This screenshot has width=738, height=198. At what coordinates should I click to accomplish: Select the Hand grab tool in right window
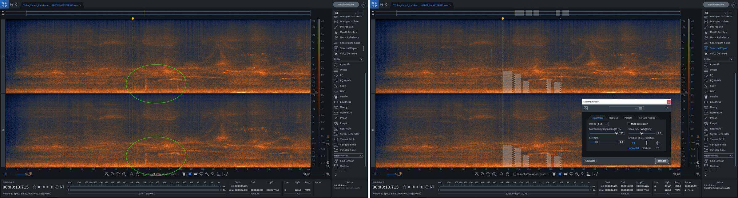click(x=507, y=174)
